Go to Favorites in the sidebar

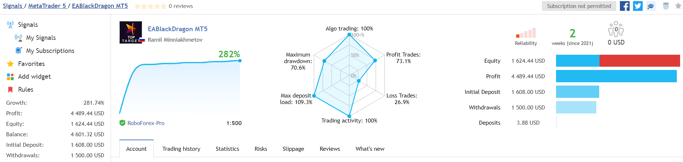(31, 64)
